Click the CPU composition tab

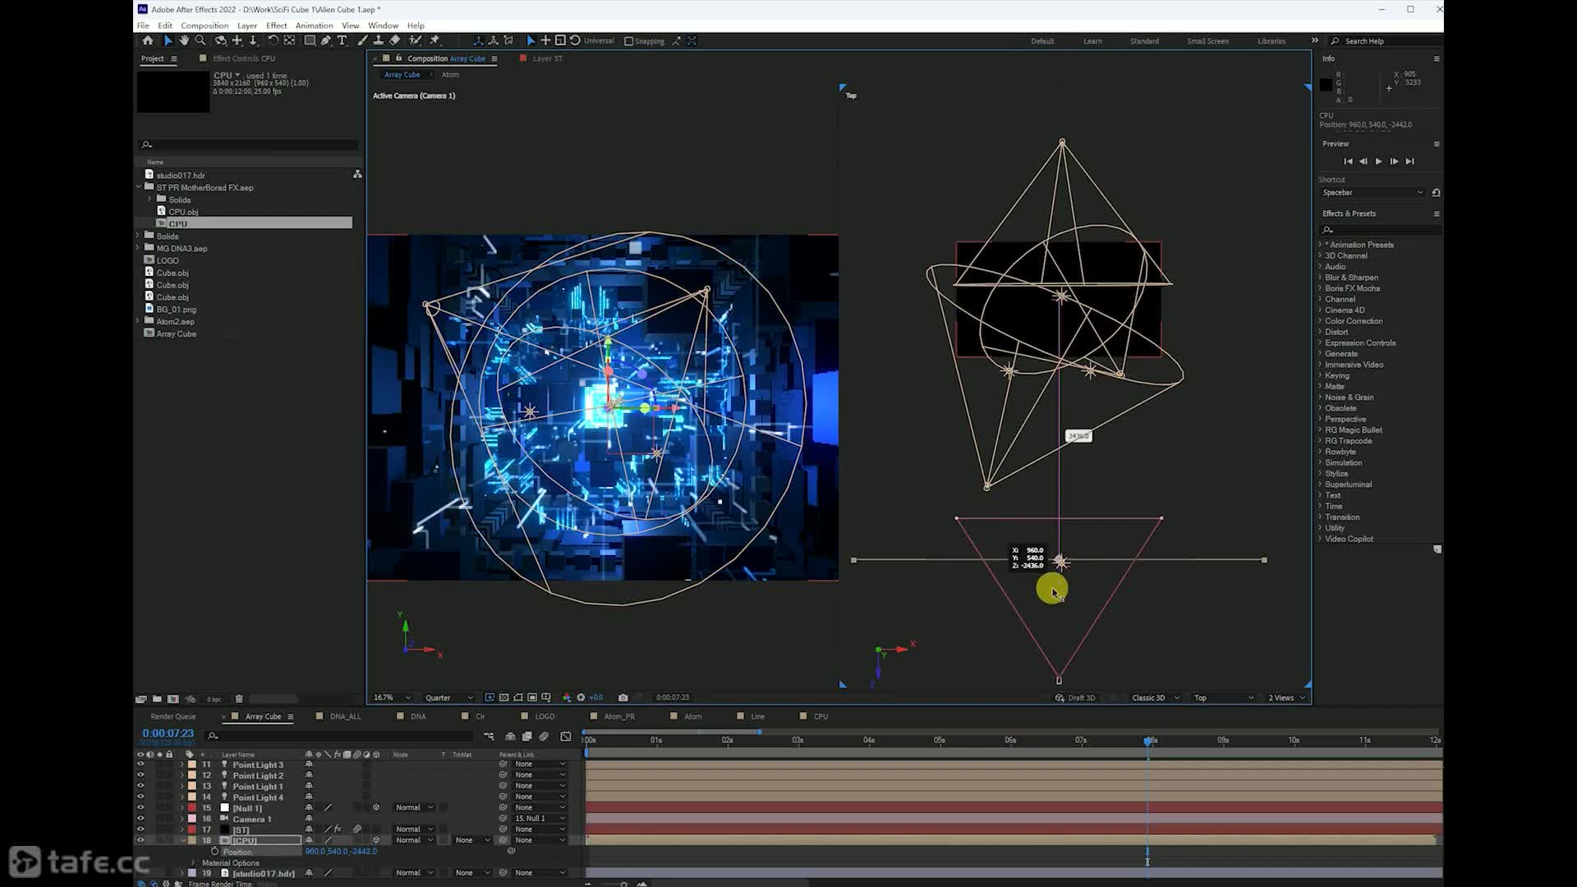coord(821,716)
